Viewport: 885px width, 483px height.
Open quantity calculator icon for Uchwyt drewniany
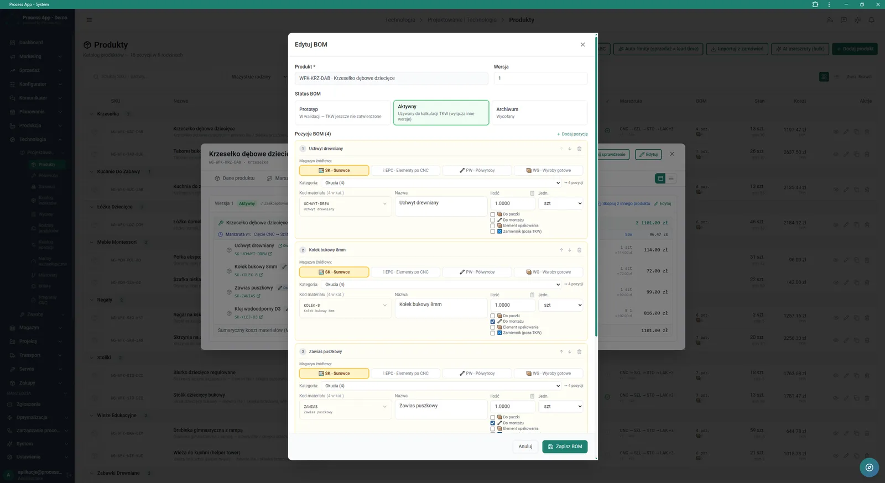532,193
